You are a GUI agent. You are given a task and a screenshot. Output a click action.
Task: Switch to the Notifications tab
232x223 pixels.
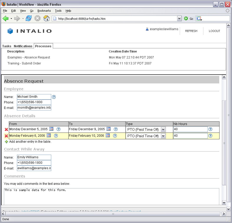23,46
